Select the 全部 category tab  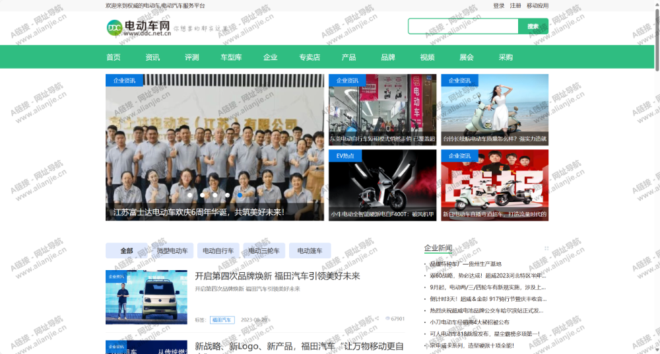pos(127,251)
